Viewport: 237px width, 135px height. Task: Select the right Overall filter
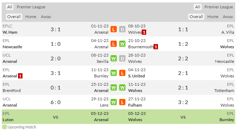click(x=196, y=17)
